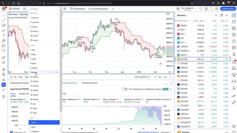Collapse the hours section in interval menu

tap(57, 45)
